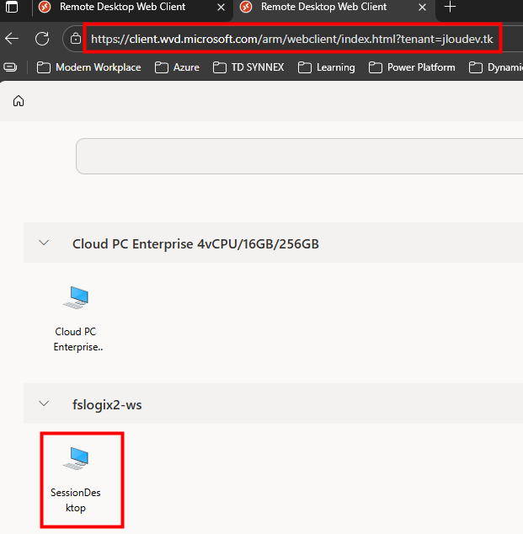Close the first Remote Desktop Web Client tab
This screenshot has width=523, height=534.
pyautogui.click(x=221, y=7)
